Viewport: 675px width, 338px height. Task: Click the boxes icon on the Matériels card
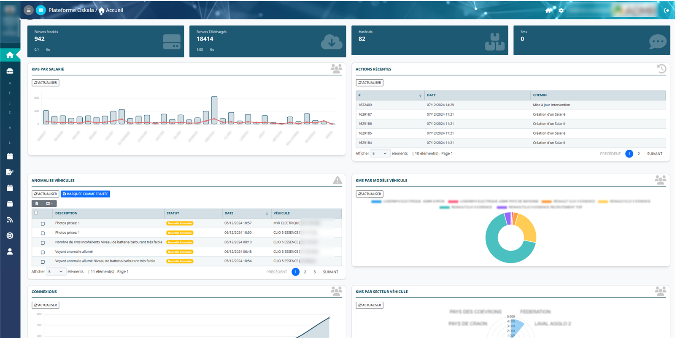(x=495, y=42)
